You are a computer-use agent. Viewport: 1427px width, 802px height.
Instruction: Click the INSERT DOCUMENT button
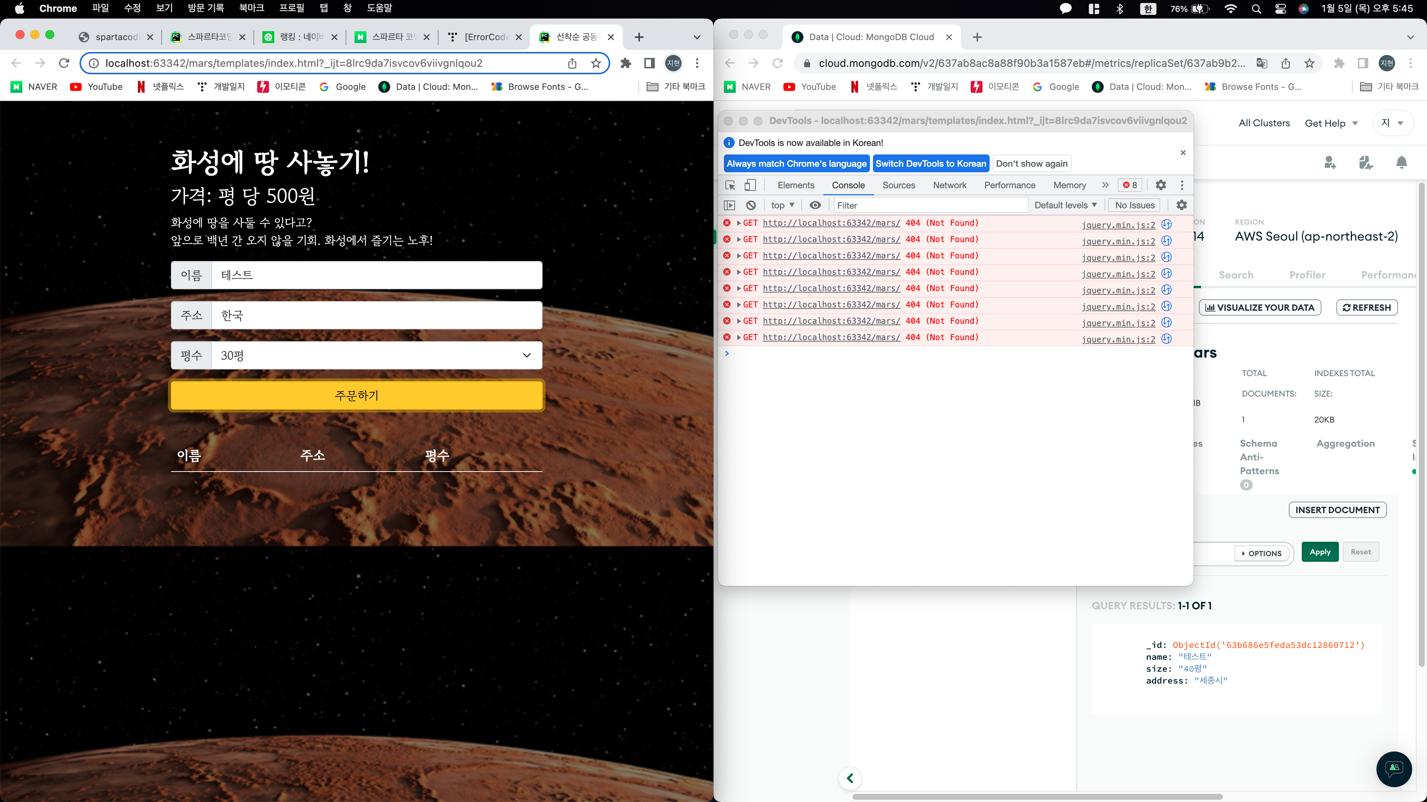tap(1337, 510)
